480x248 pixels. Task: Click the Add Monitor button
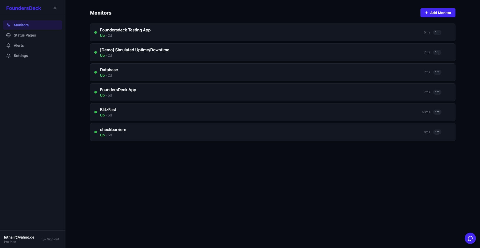click(438, 13)
